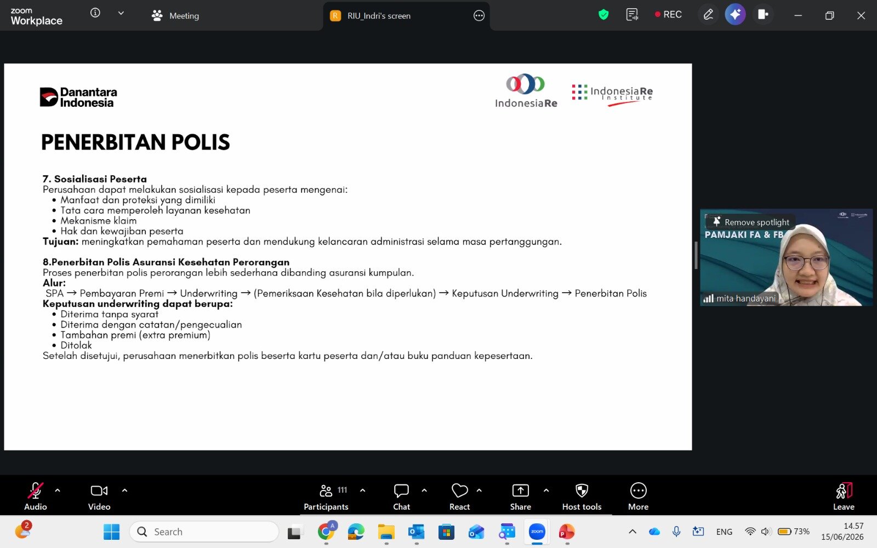Open annotate pencil tool
877x548 pixels.
(x=708, y=15)
